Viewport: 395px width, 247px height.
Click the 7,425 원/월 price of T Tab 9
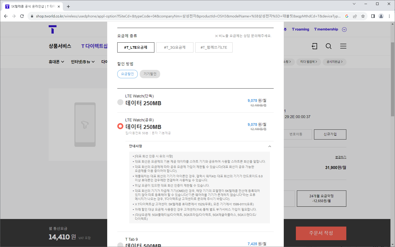(257, 244)
